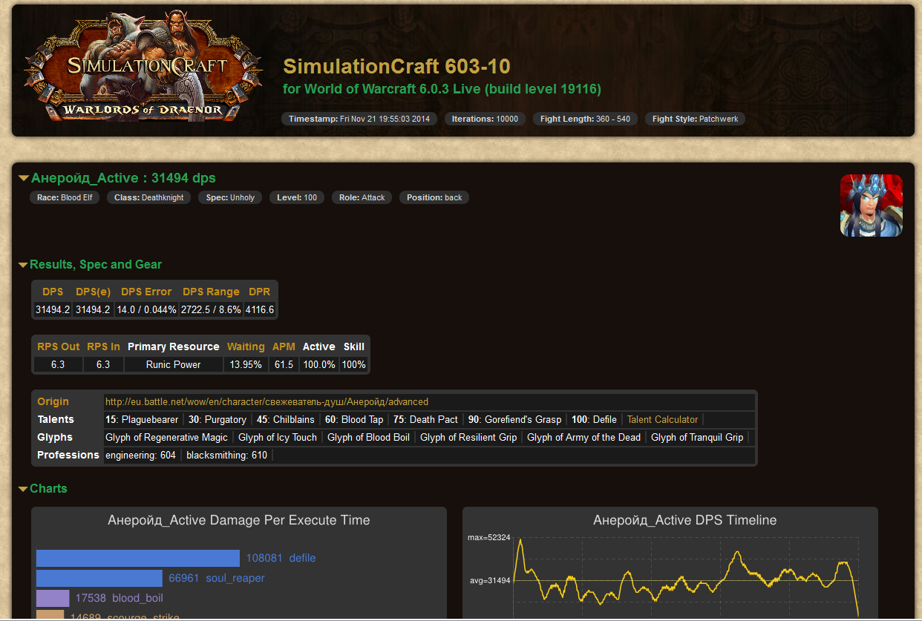The height and width of the screenshot is (621, 922).
Task: Click the Damage Per Execute Time chart title
Action: tap(239, 520)
